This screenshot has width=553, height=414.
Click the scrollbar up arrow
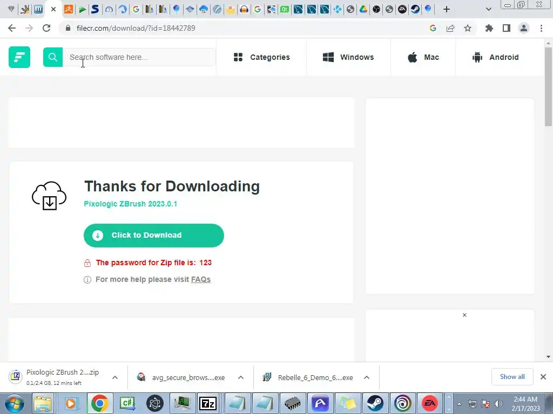[x=548, y=43]
